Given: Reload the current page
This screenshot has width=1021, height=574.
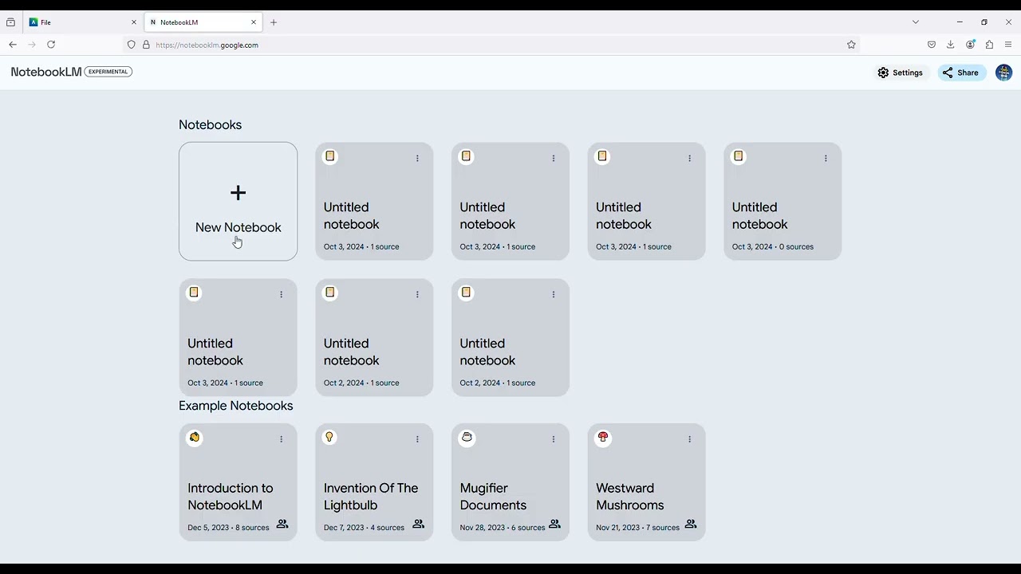Looking at the screenshot, I should point(51,45).
